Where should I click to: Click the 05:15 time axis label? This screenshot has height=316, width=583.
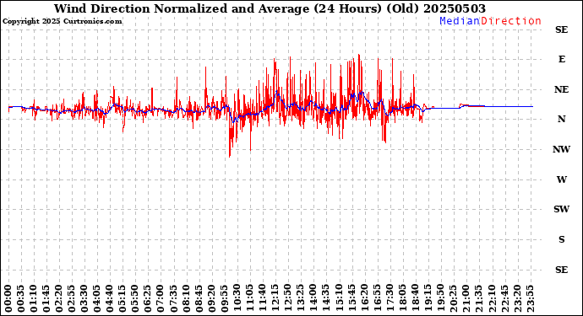[123, 298]
